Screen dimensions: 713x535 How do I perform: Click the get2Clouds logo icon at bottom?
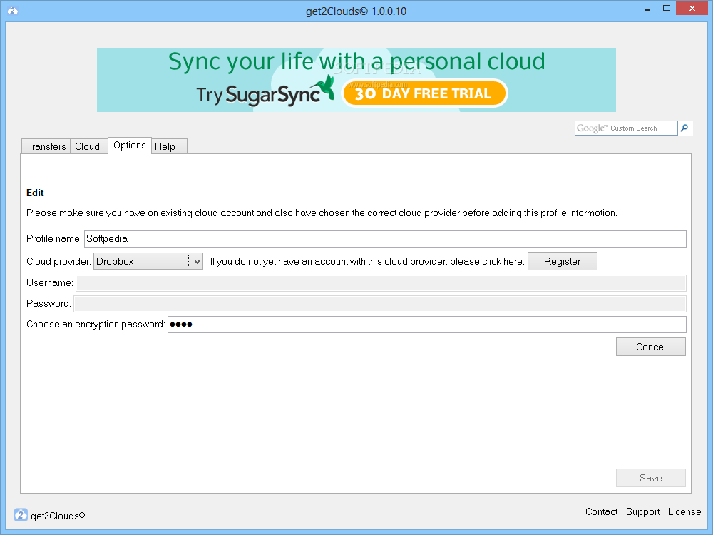[21, 515]
